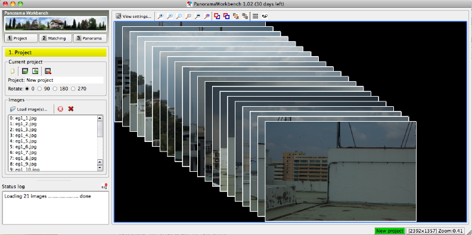
Task: Click the Panorama Workbench banner image
Action: [55, 23]
